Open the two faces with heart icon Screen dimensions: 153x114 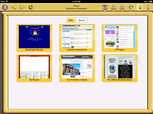tap(113, 7)
